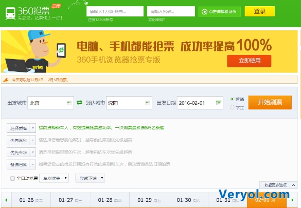
Task: Go to previous dates with left arrow
Action: coord(6,200)
